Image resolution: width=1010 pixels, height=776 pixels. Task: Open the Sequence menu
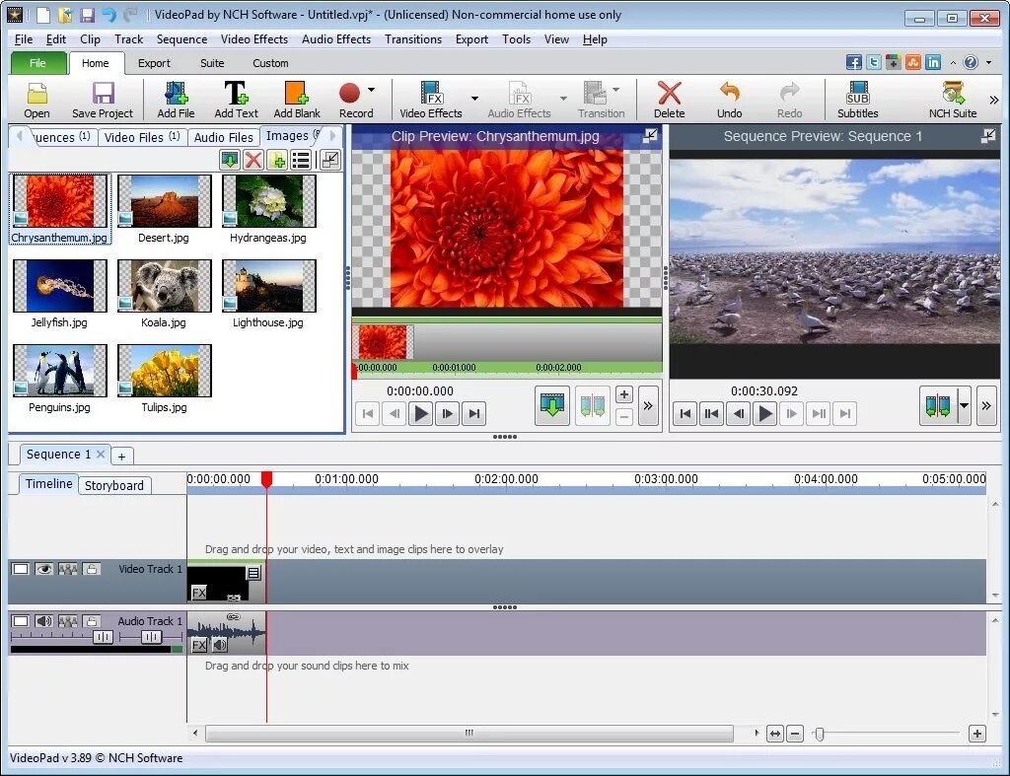pyautogui.click(x=181, y=39)
